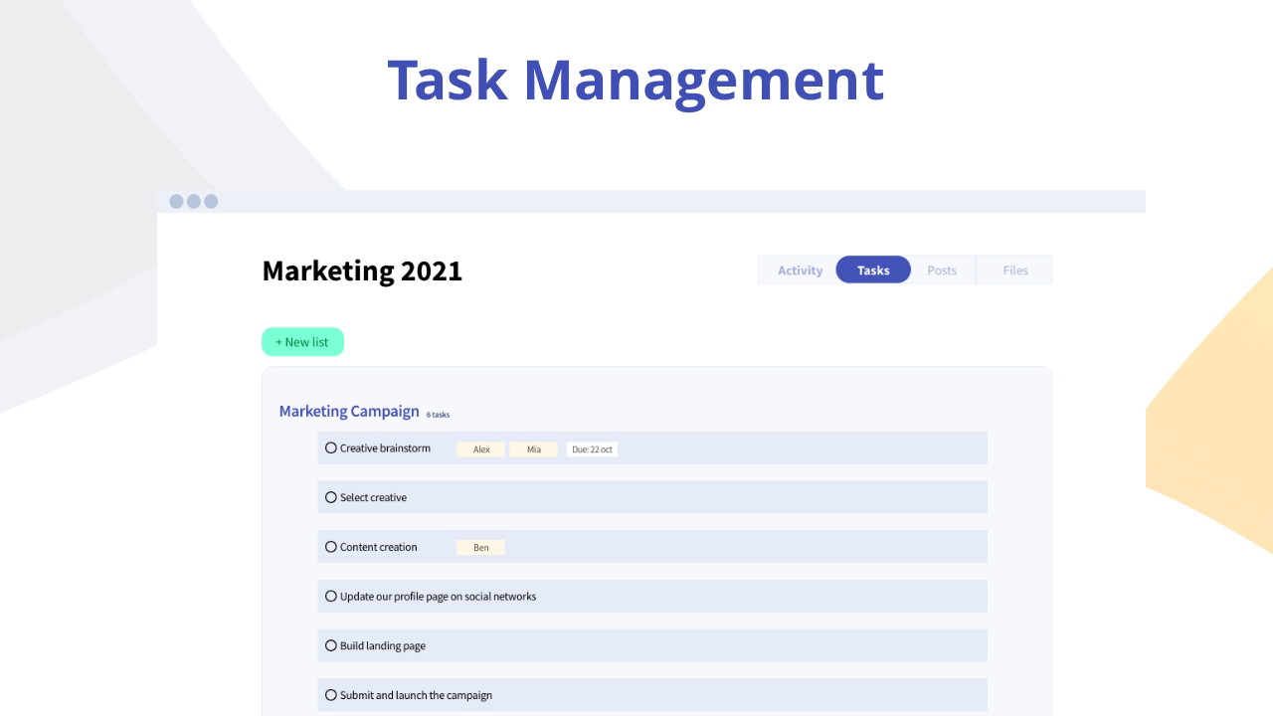The image size is (1273, 716).
Task: Go to the Files tab
Action: pos(1014,270)
